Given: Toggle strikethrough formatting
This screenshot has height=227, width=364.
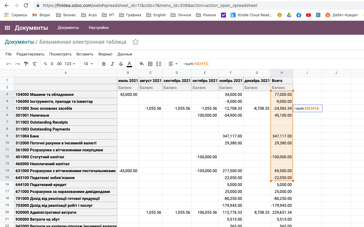Looking at the screenshot, I should tap(121, 64).
